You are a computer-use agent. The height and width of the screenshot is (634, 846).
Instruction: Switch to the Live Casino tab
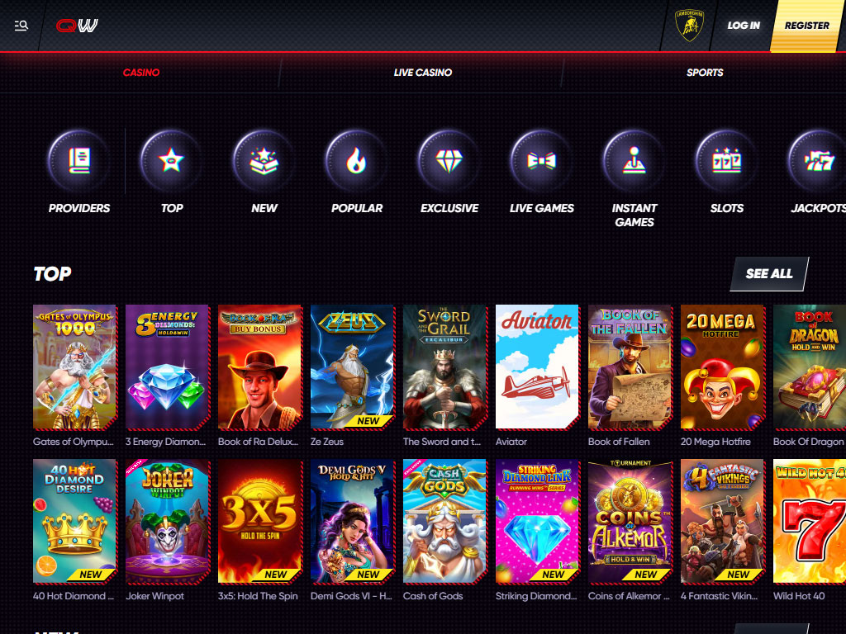(422, 73)
